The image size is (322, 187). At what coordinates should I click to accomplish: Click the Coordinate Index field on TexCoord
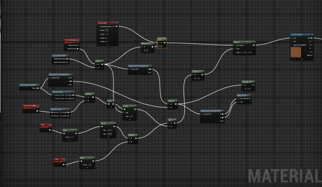(113, 26)
